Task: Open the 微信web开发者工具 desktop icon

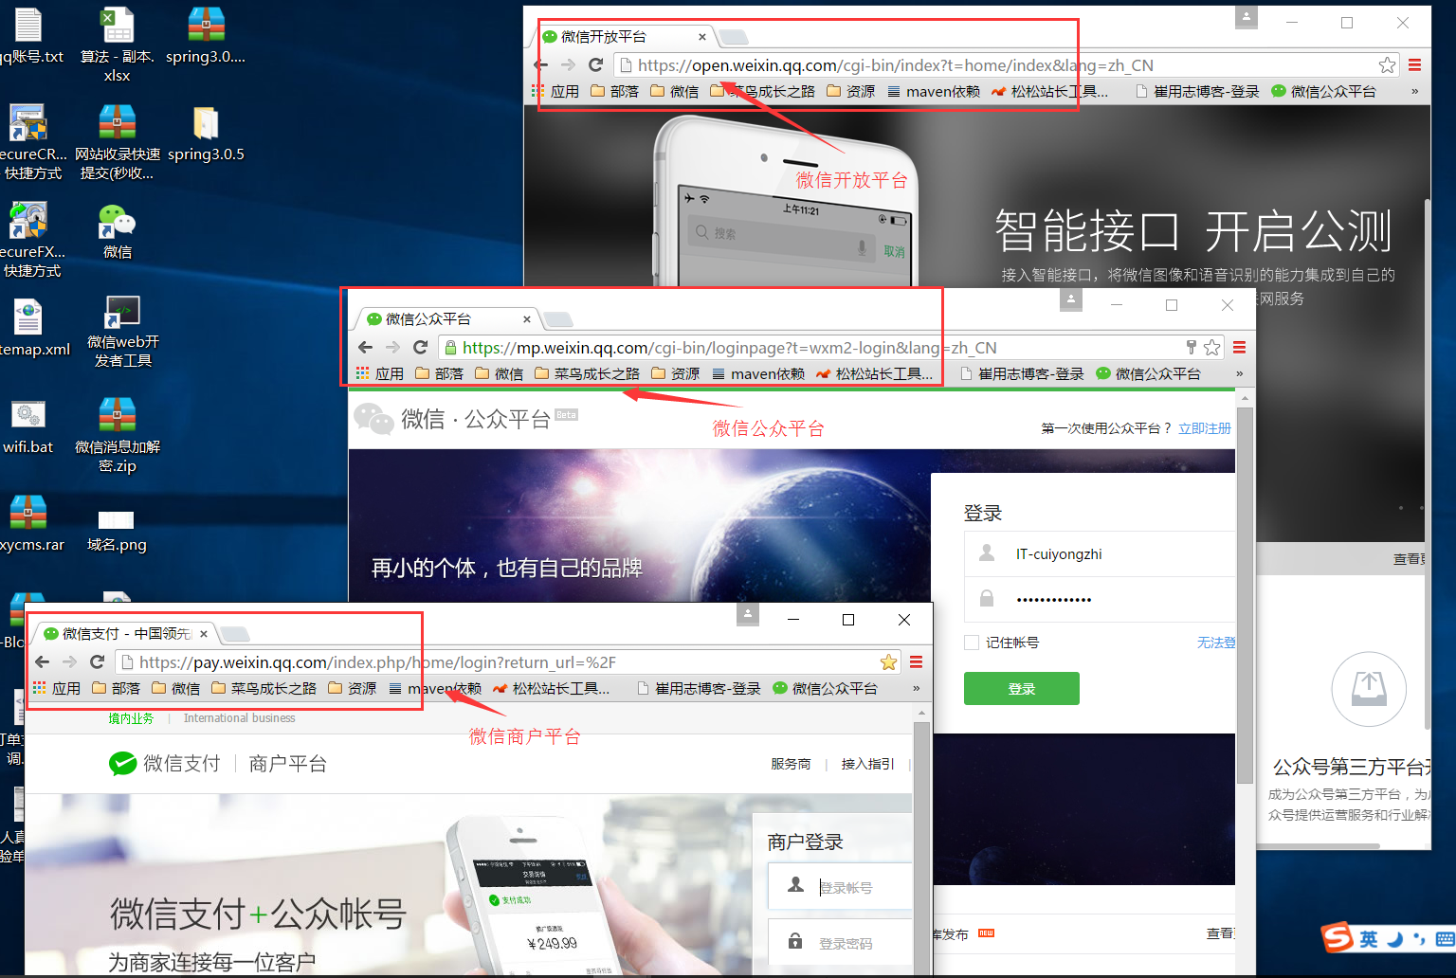Action: point(122,314)
